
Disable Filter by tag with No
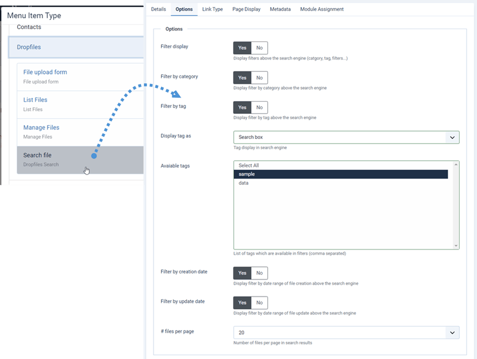click(259, 107)
